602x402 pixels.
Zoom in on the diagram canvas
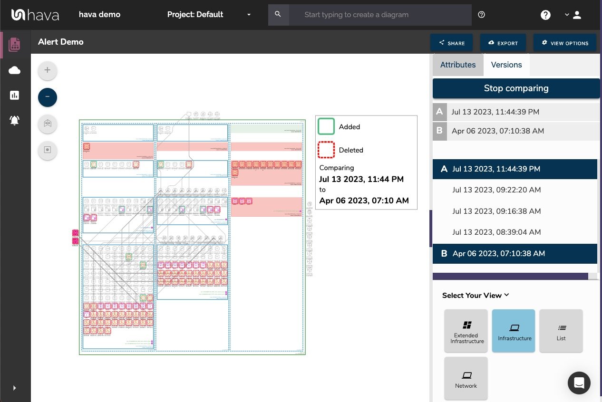[x=47, y=70]
